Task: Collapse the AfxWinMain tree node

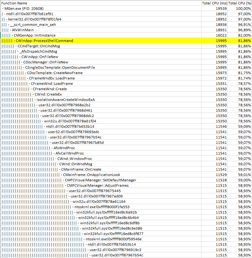Action: (x=10, y=30)
